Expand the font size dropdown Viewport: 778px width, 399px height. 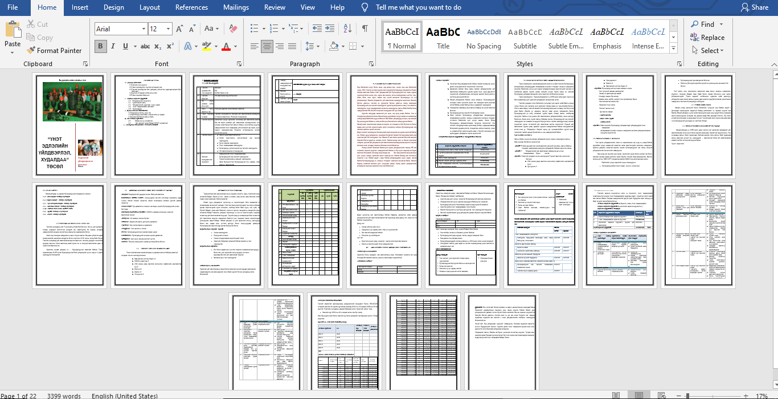169,28
